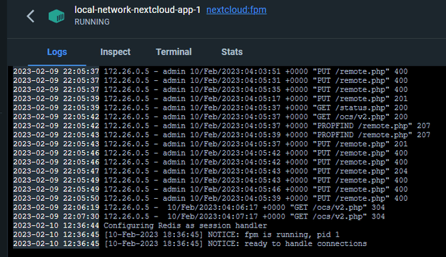Open the Inspect tab

pos(115,52)
